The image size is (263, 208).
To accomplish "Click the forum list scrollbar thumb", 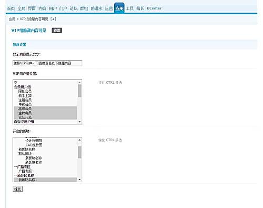I will (x=79, y=152).
